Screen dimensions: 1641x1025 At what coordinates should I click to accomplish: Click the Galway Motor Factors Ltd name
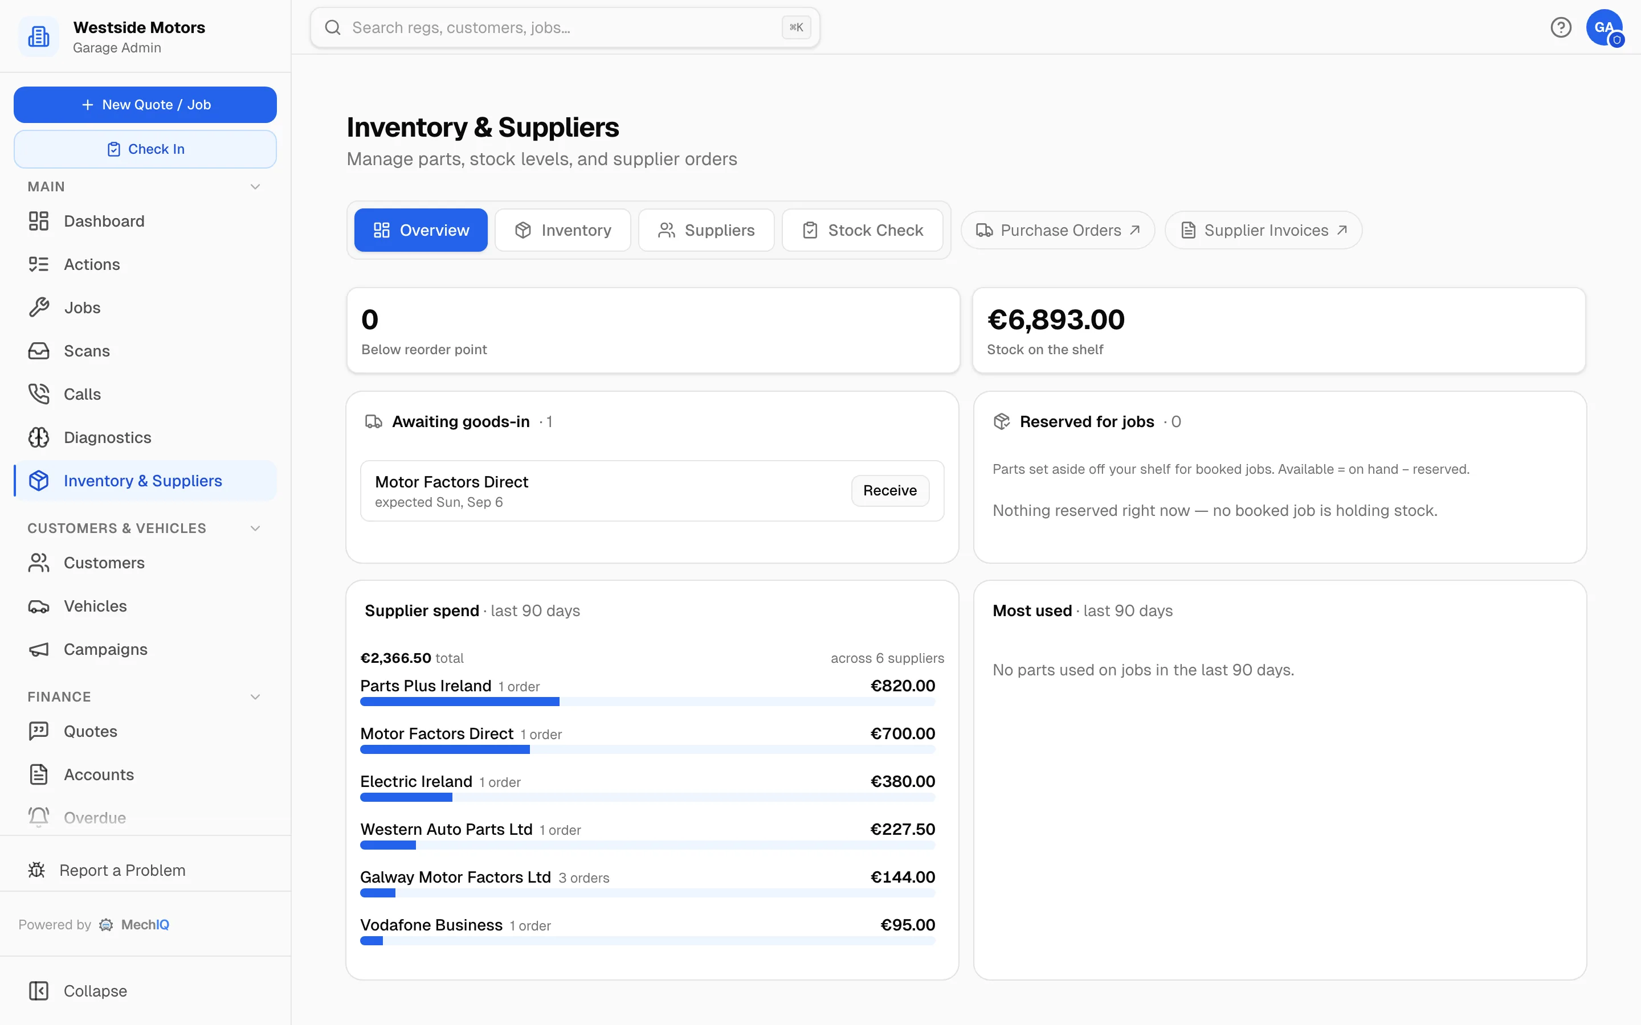455,876
